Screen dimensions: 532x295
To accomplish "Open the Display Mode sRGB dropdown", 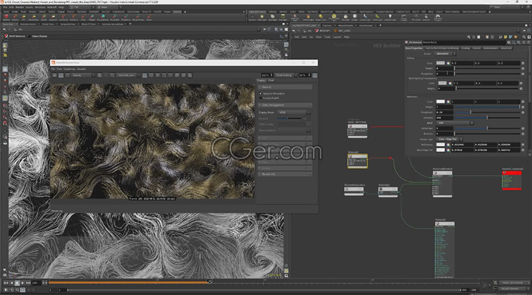I will click(294, 112).
